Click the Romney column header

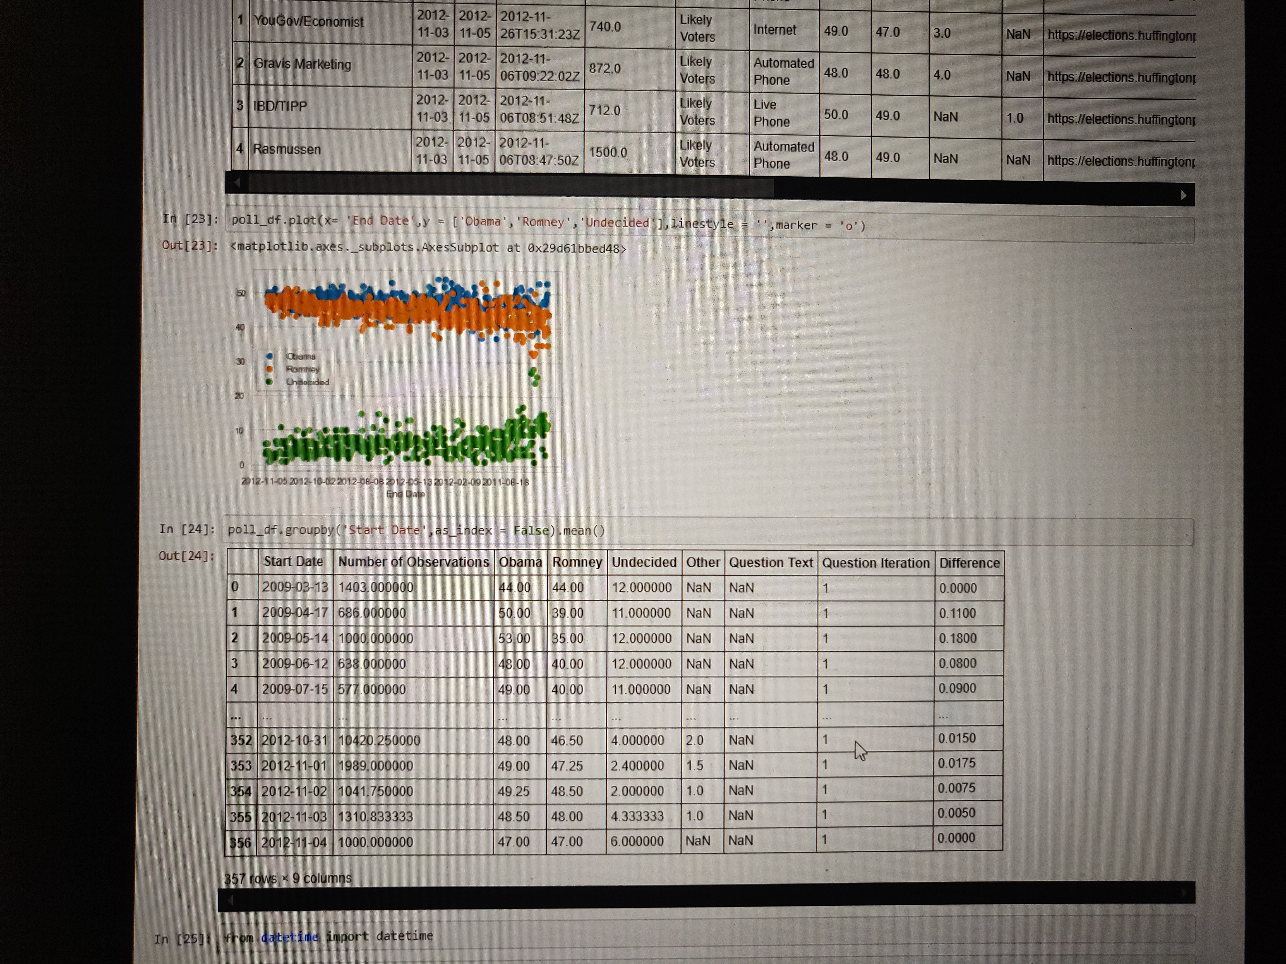click(x=577, y=563)
